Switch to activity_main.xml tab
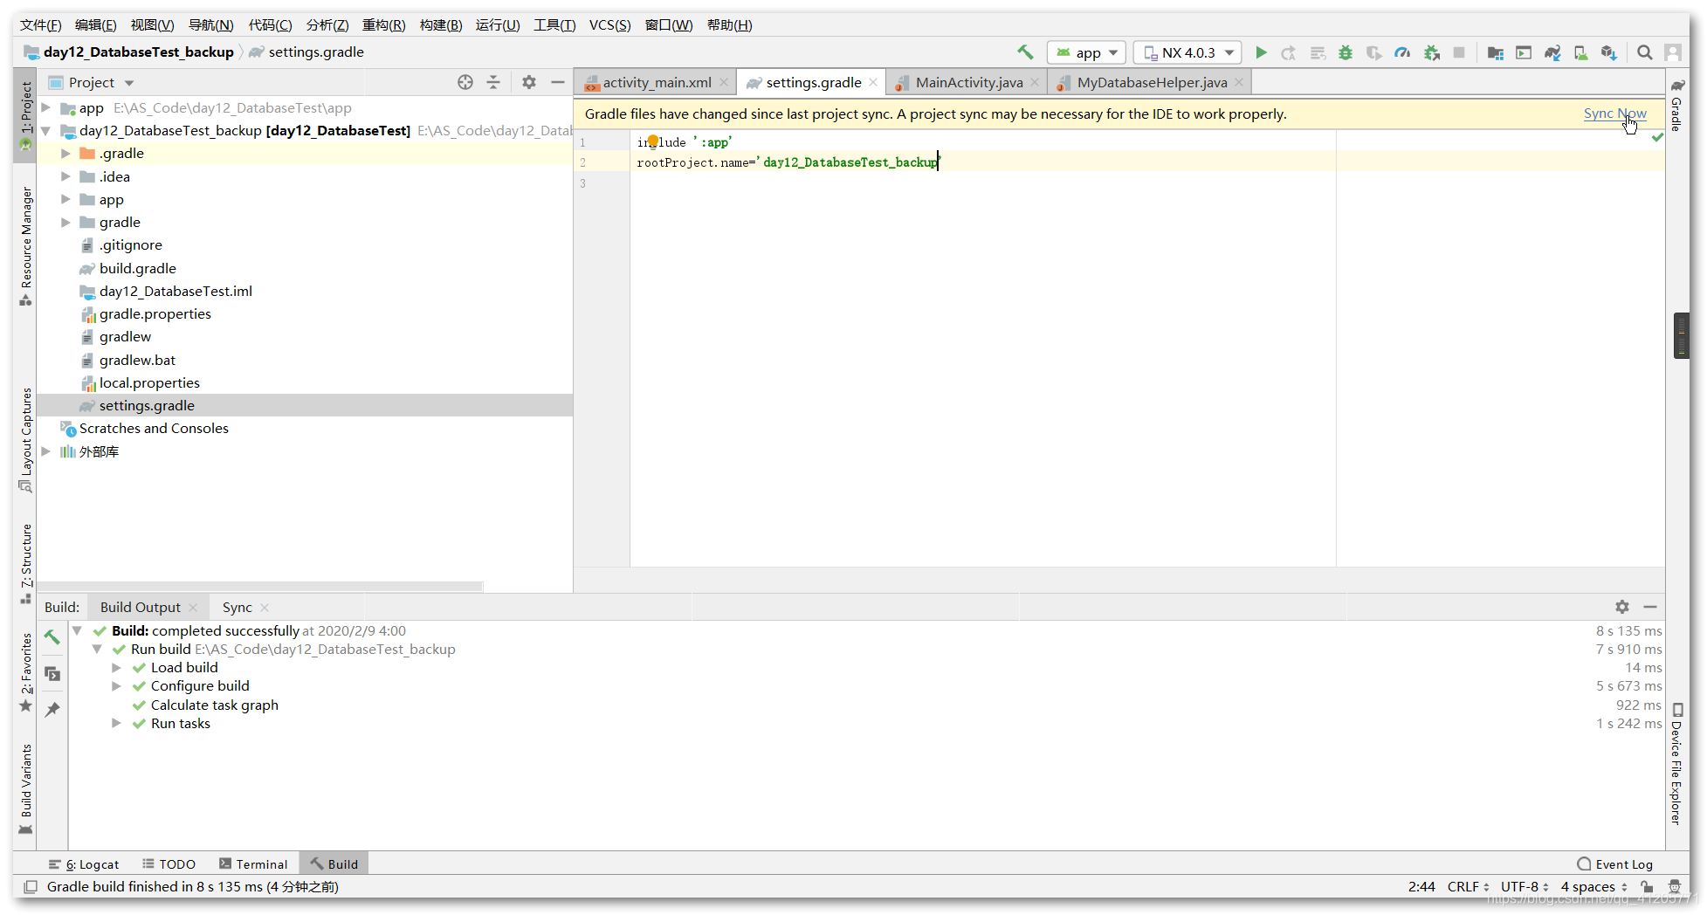Image resolution: width=1707 pixels, height=915 pixels. pyautogui.click(x=657, y=82)
